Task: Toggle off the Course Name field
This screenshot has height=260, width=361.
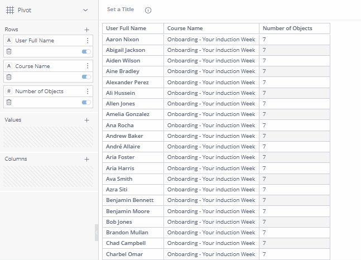Action: tap(86, 77)
